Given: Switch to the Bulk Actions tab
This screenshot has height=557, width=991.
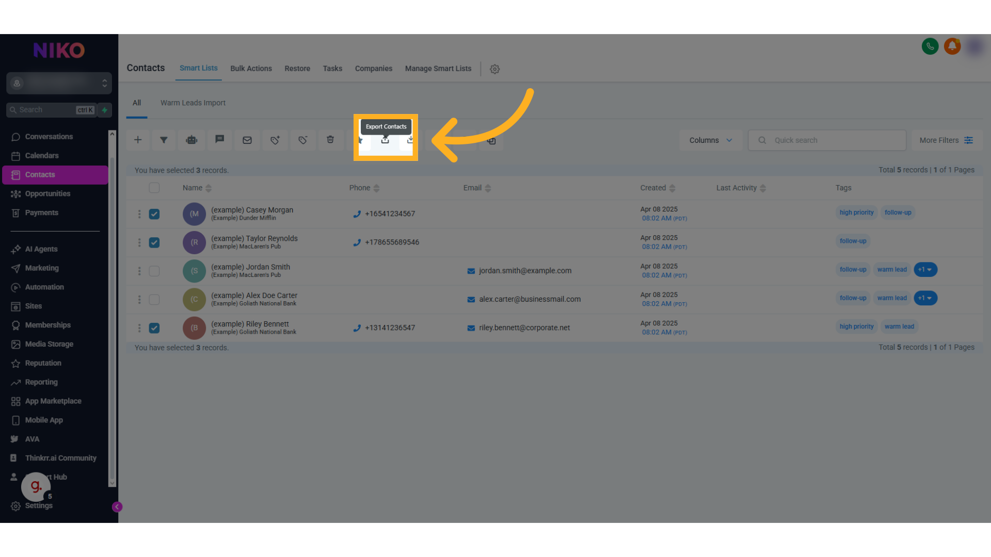Looking at the screenshot, I should coord(251,69).
